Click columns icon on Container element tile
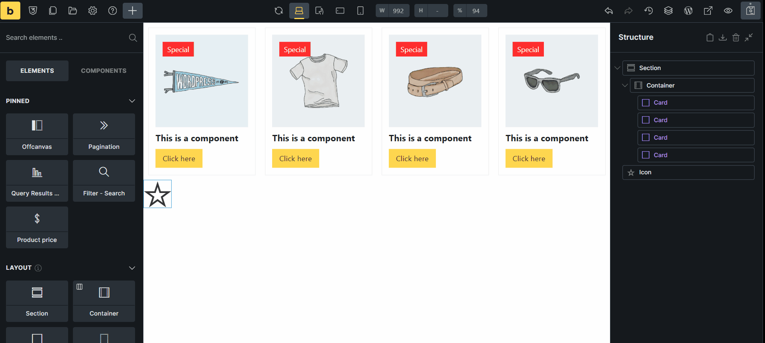The image size is (765, 343). click(80, 286)
